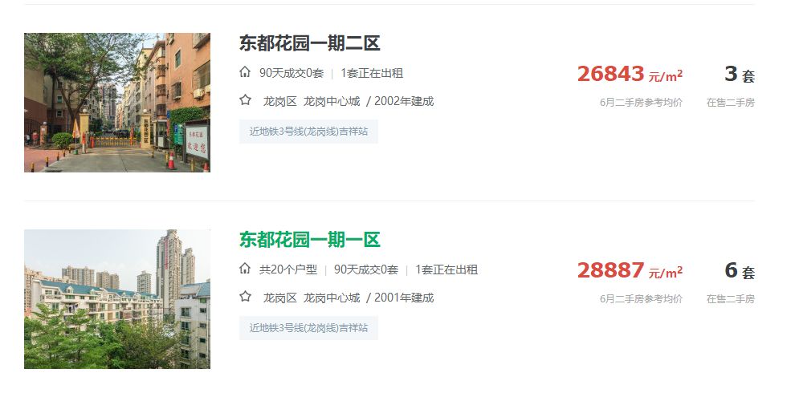Click the house icon in 东都花园一期二区 listing
The width and height of the screenshot is (791, 393).
[x=245, y=72]
